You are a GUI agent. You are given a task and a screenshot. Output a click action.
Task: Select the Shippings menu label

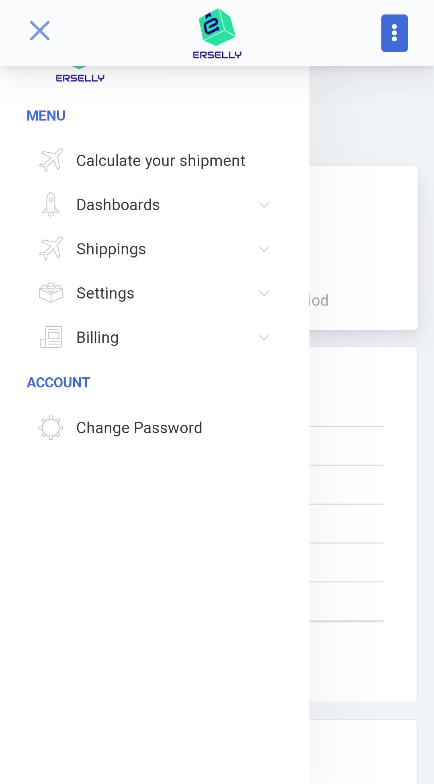click(111, 249)
